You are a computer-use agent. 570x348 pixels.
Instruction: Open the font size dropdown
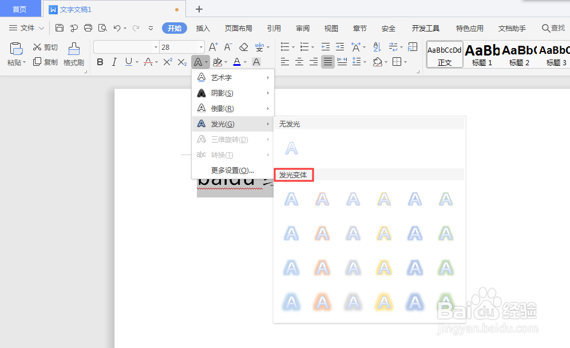200,47
